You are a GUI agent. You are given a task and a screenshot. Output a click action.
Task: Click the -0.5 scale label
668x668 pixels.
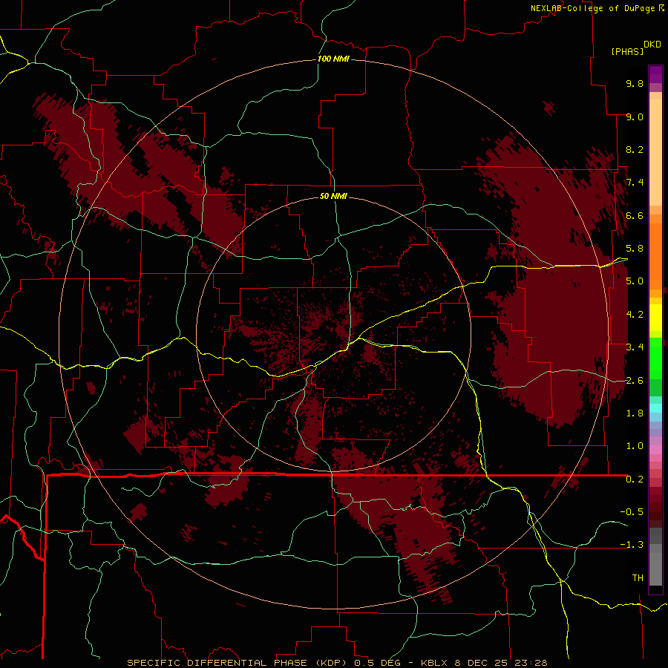click(632, 512)
